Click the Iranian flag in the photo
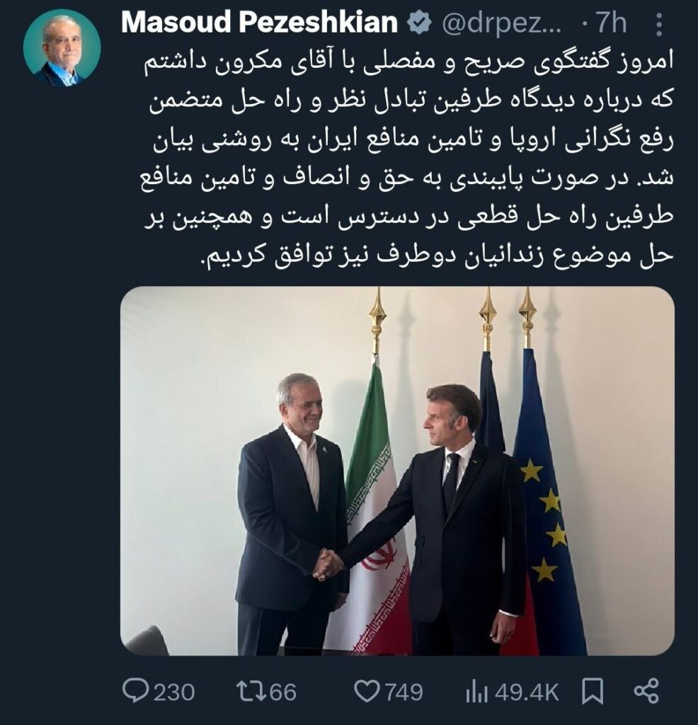Screen dimensions: 698x725 pyautogui.click(x=374, y=510)
